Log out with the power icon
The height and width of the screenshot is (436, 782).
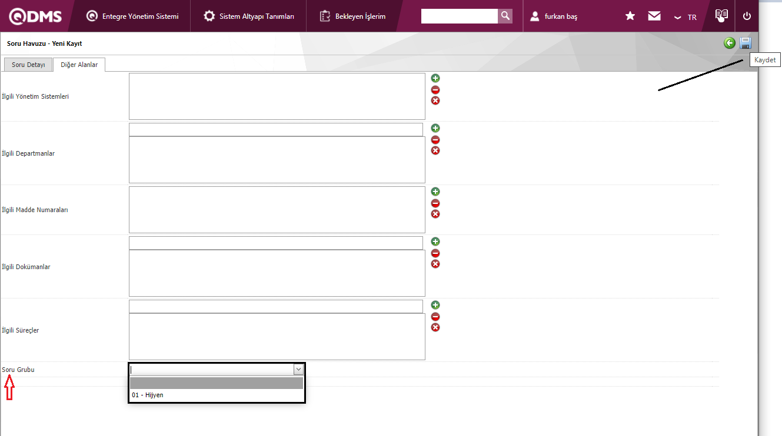[747, 16]
